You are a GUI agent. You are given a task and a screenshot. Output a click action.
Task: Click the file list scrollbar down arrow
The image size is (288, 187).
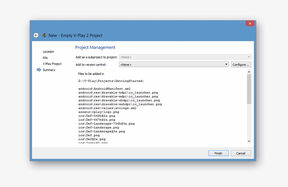click(249, 141)
